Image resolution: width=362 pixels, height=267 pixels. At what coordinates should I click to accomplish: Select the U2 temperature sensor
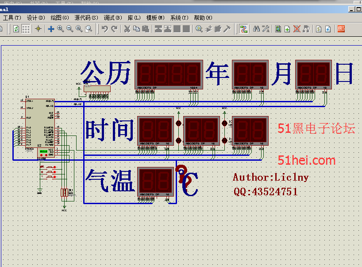pyautogui.click(x=46, y=153)
